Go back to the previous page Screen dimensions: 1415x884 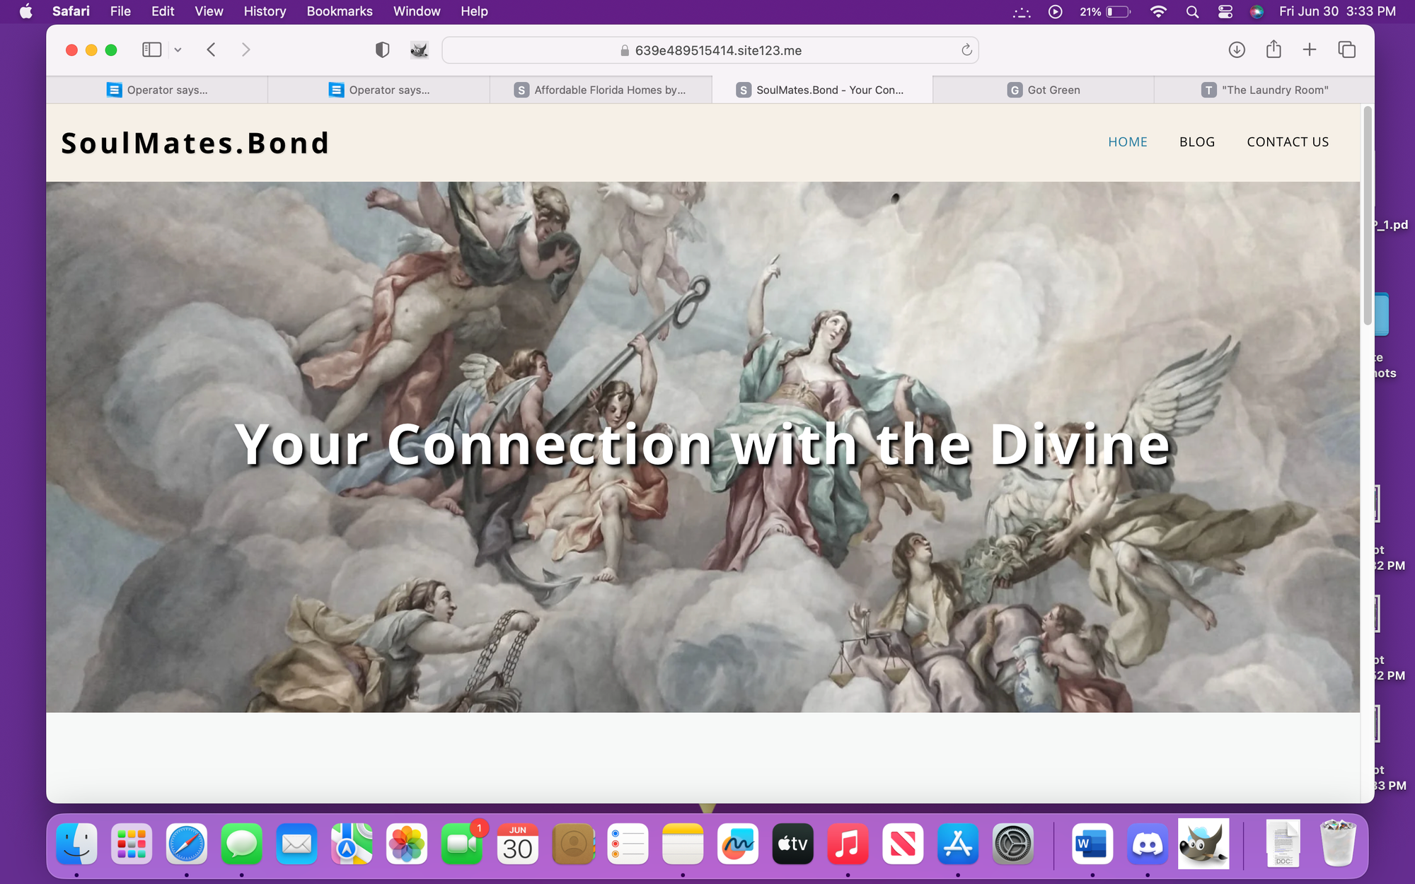point(211,50)
